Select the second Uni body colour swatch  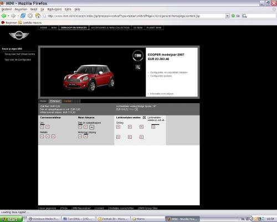(x=48, y=127)
